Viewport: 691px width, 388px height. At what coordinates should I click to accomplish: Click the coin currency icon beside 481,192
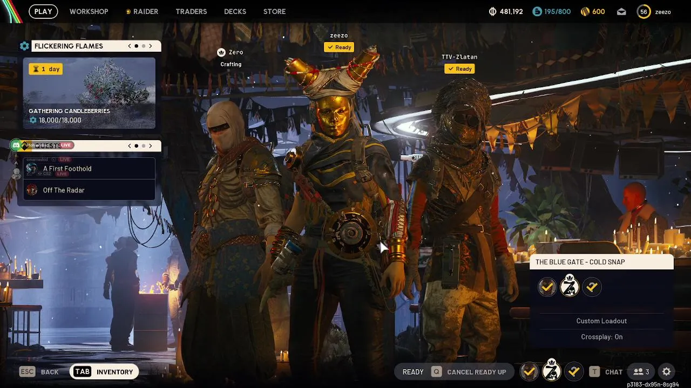pos(492,11)
